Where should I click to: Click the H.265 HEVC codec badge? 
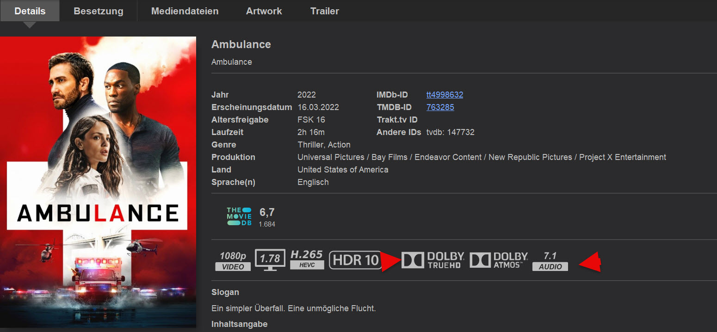coord(307,260)
